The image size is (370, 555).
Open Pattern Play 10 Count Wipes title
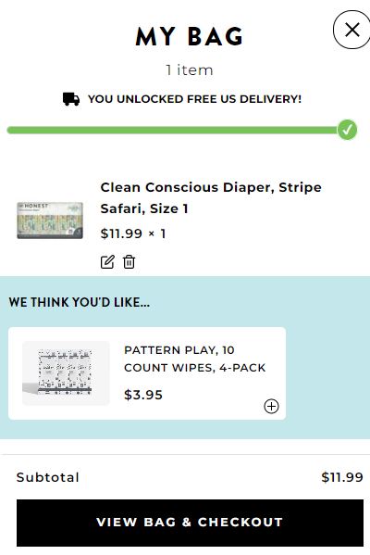tap(195, 359)
